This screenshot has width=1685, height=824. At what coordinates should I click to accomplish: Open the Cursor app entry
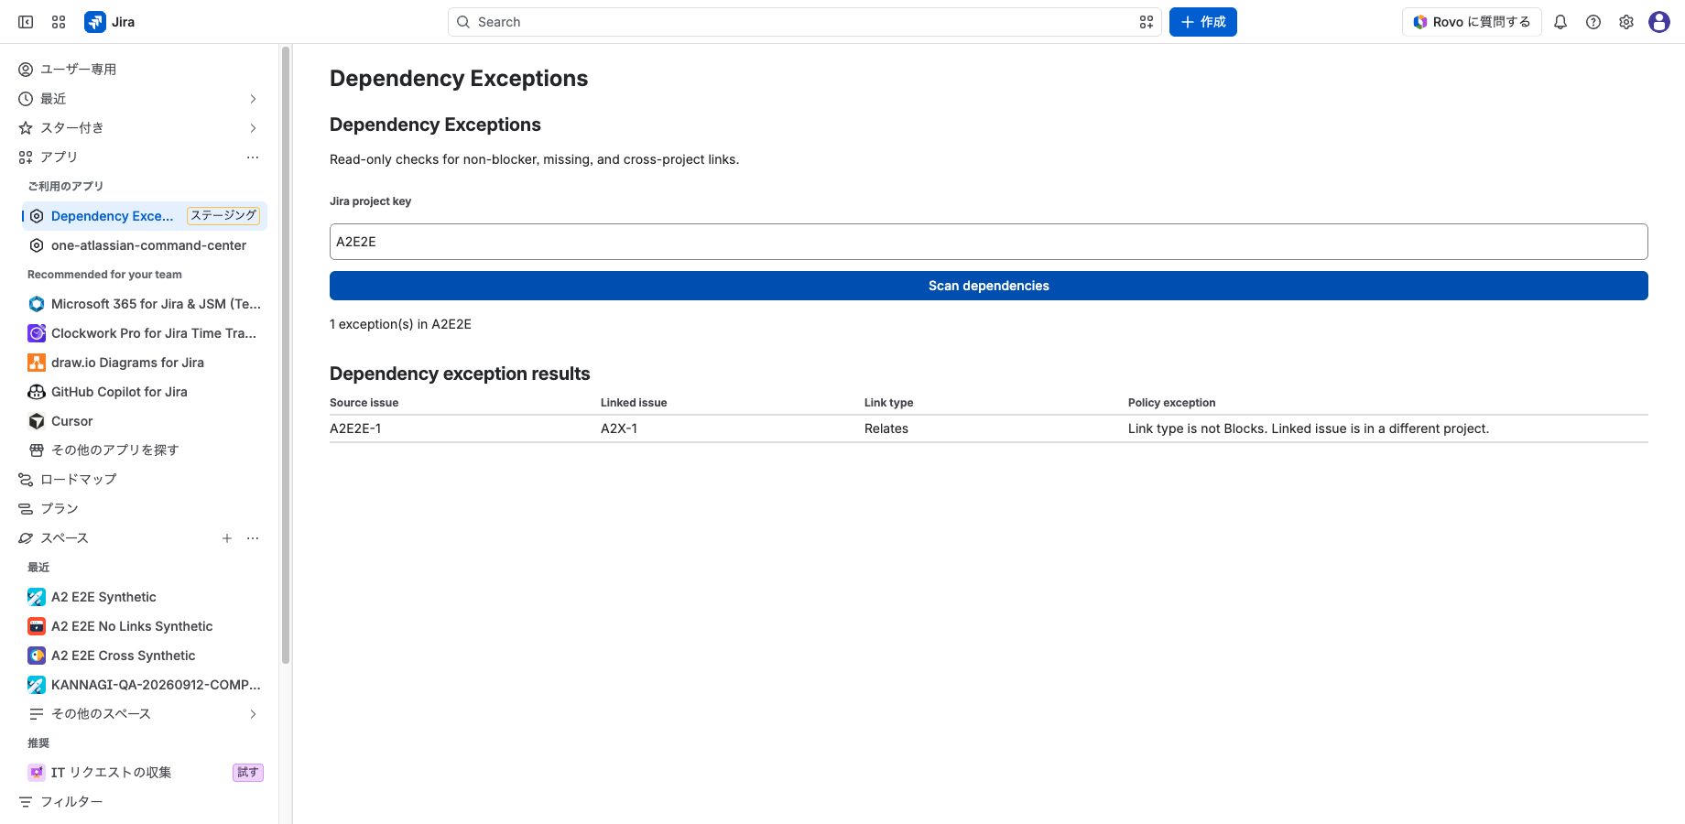[x=145, y=421]
